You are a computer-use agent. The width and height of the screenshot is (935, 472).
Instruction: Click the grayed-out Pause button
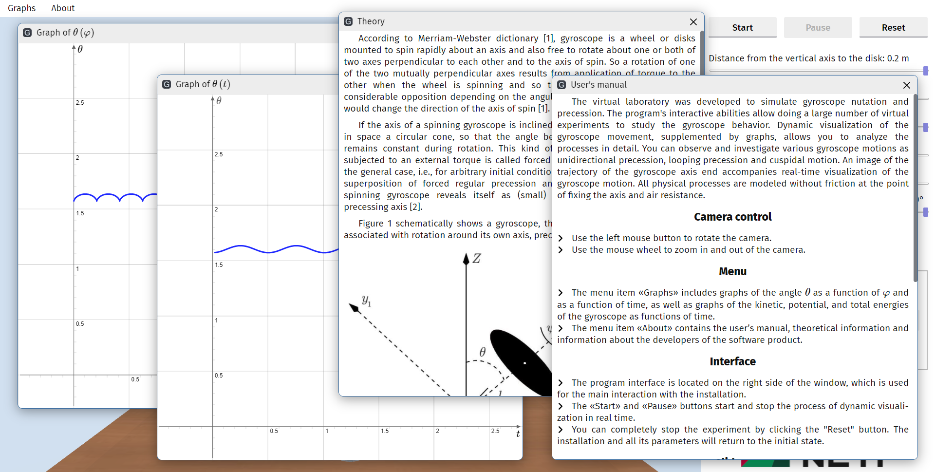click(818, 27)
